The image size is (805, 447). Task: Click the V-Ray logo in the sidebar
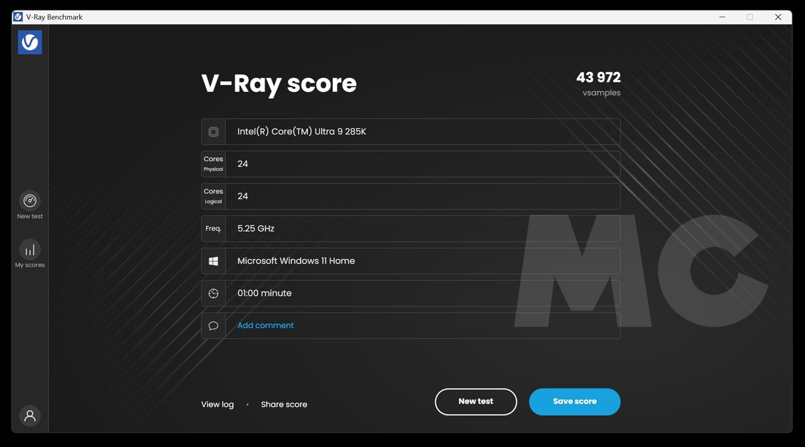click(30, 42)
